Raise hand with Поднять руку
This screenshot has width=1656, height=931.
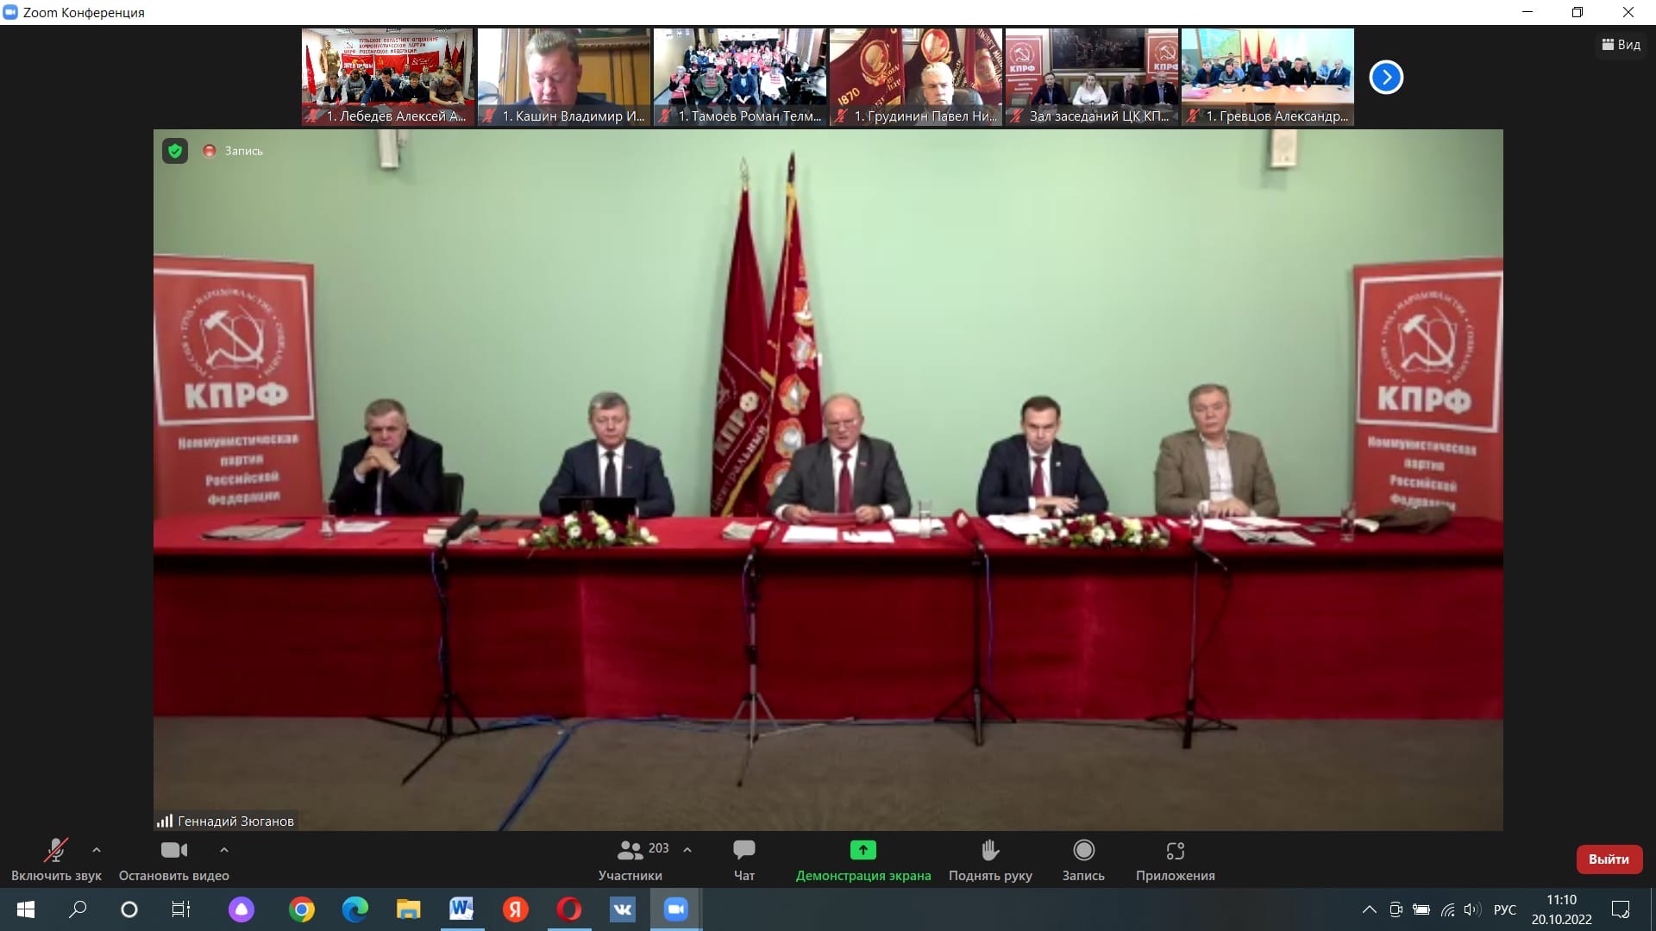point(990,860)
